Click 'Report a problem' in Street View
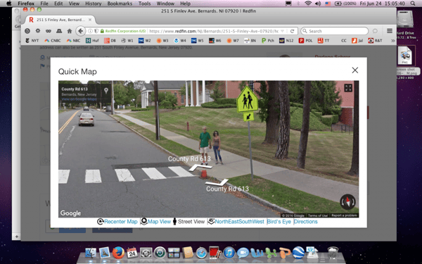This screenshot has height=264, width=422. 344,215
